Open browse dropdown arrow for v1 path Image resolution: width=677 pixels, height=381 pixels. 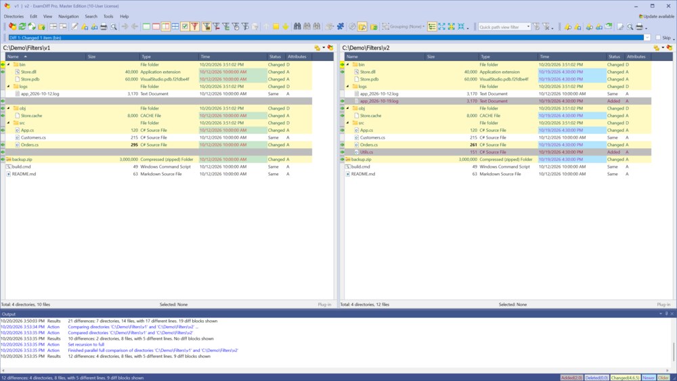tap(324, 47)
